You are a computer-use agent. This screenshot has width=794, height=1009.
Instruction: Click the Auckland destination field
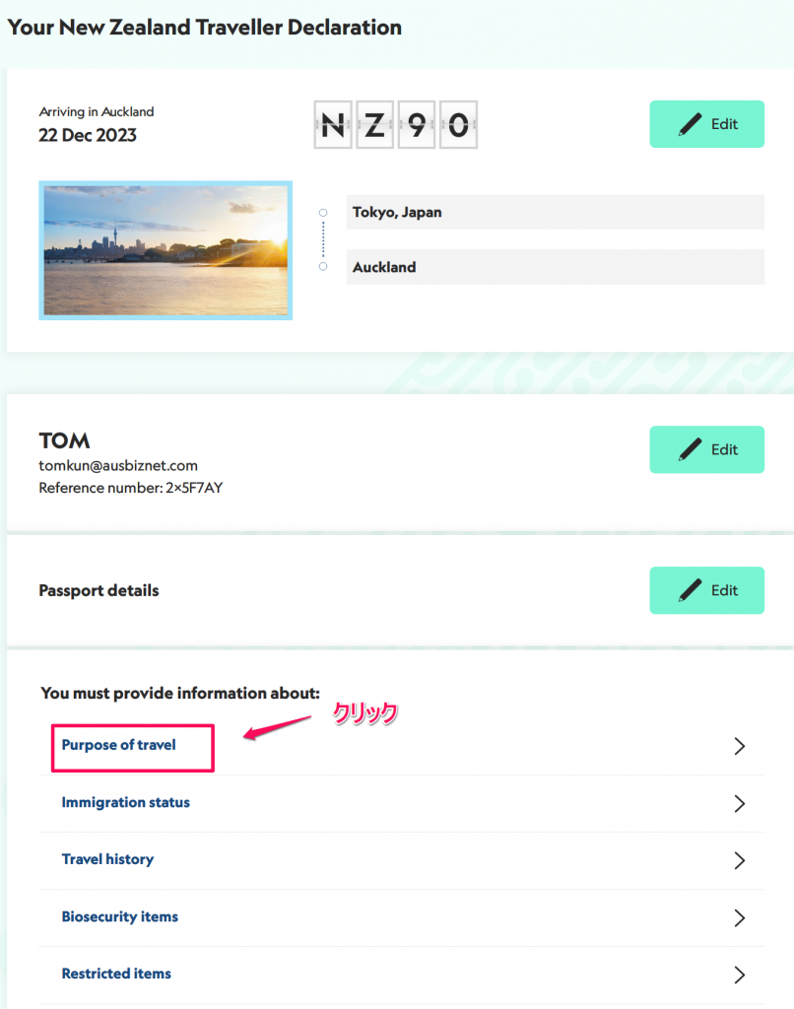(556, 267)
